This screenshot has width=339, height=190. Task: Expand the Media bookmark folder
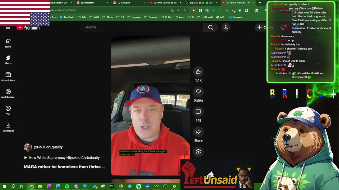[108, 17]
